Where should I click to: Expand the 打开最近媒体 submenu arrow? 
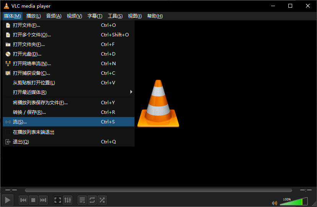[131, 92]
